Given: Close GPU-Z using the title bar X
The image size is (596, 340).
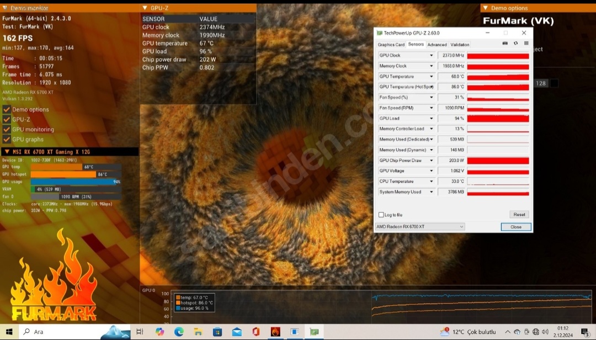Looking at the screenshot, I should pyautogui.click(x=524, y=33).
